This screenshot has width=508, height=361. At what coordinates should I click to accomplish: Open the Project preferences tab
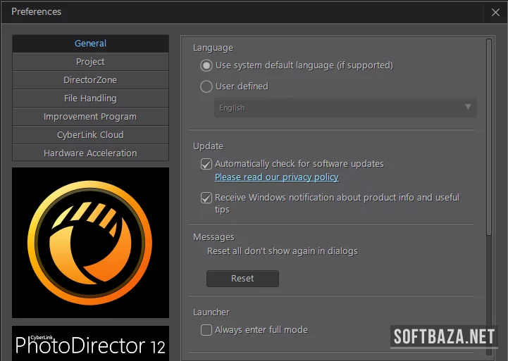point(90,62)
